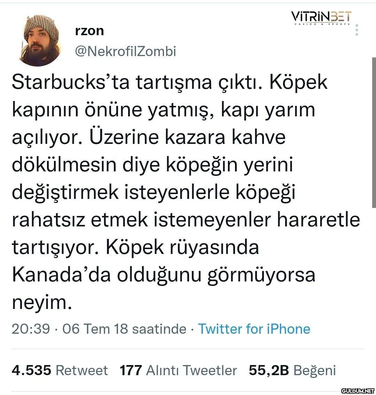Show the 55,2B Beğeni likes list
Viewport: 376px width, 395px height.
click(292, 370)
